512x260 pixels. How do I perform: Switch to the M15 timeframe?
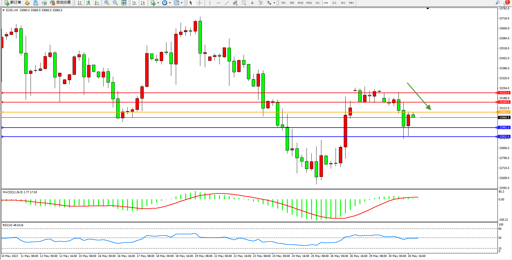(x=300, y=3)
